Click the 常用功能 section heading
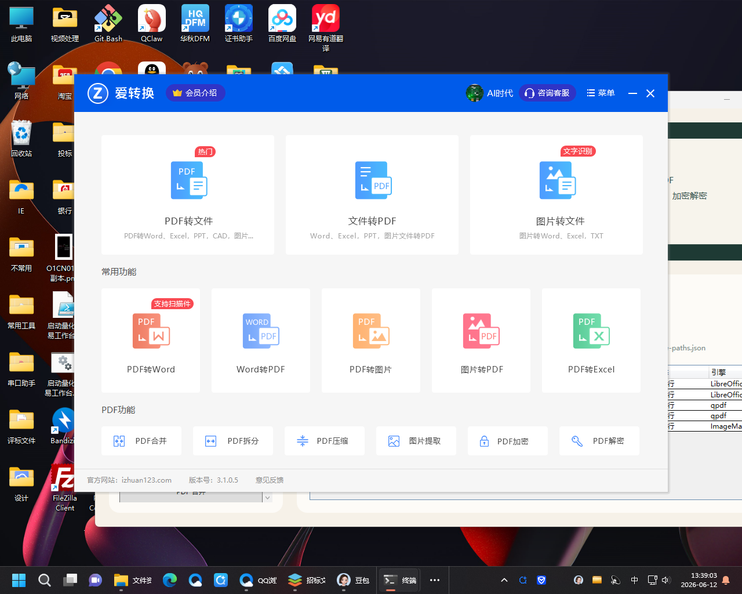 coord(119,271)
